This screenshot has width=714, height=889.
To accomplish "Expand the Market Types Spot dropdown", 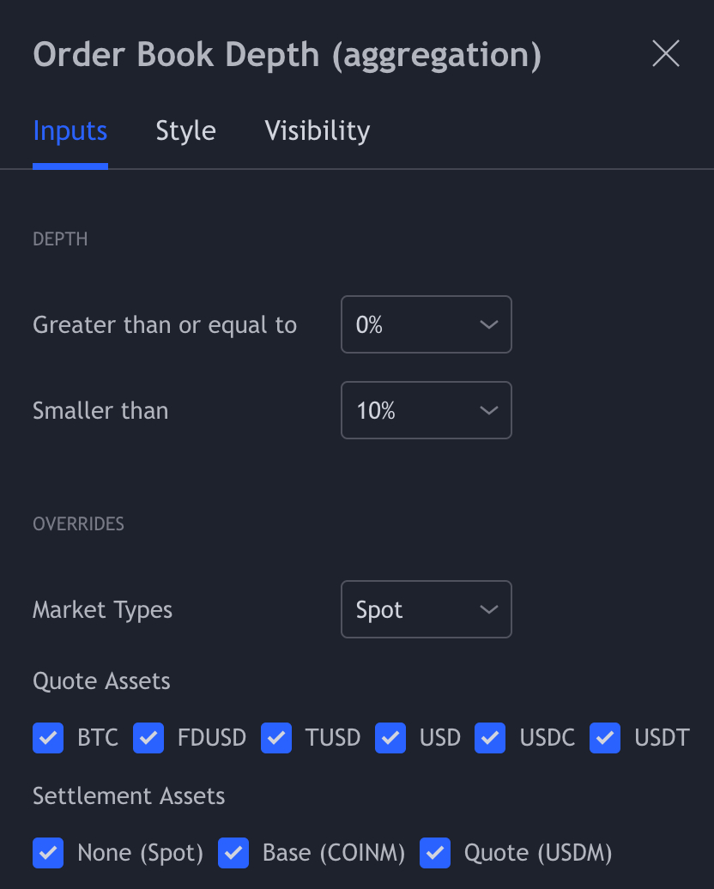I will click(426, 609).
